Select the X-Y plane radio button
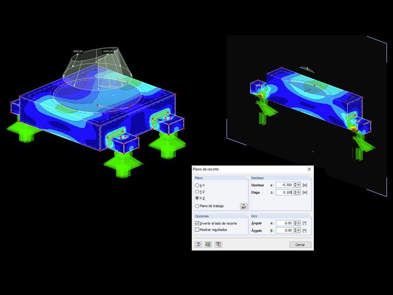 point(197,185)
